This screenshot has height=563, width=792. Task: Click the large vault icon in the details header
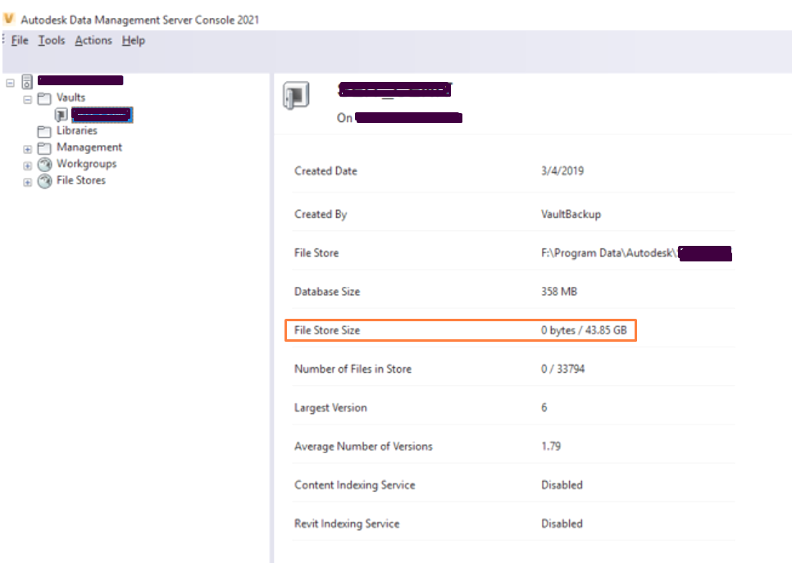click(x=296, y=95)
